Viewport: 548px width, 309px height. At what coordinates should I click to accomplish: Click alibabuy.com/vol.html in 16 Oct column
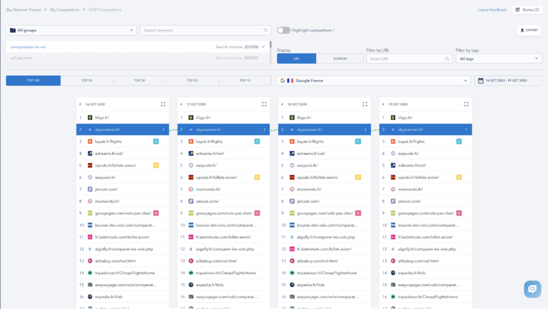click(115, 261)
